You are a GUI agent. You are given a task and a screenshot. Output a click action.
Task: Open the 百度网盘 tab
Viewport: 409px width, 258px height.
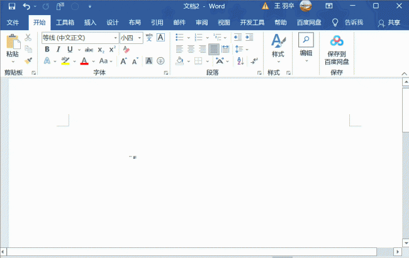pyautogui.click(x=309, y=23)
